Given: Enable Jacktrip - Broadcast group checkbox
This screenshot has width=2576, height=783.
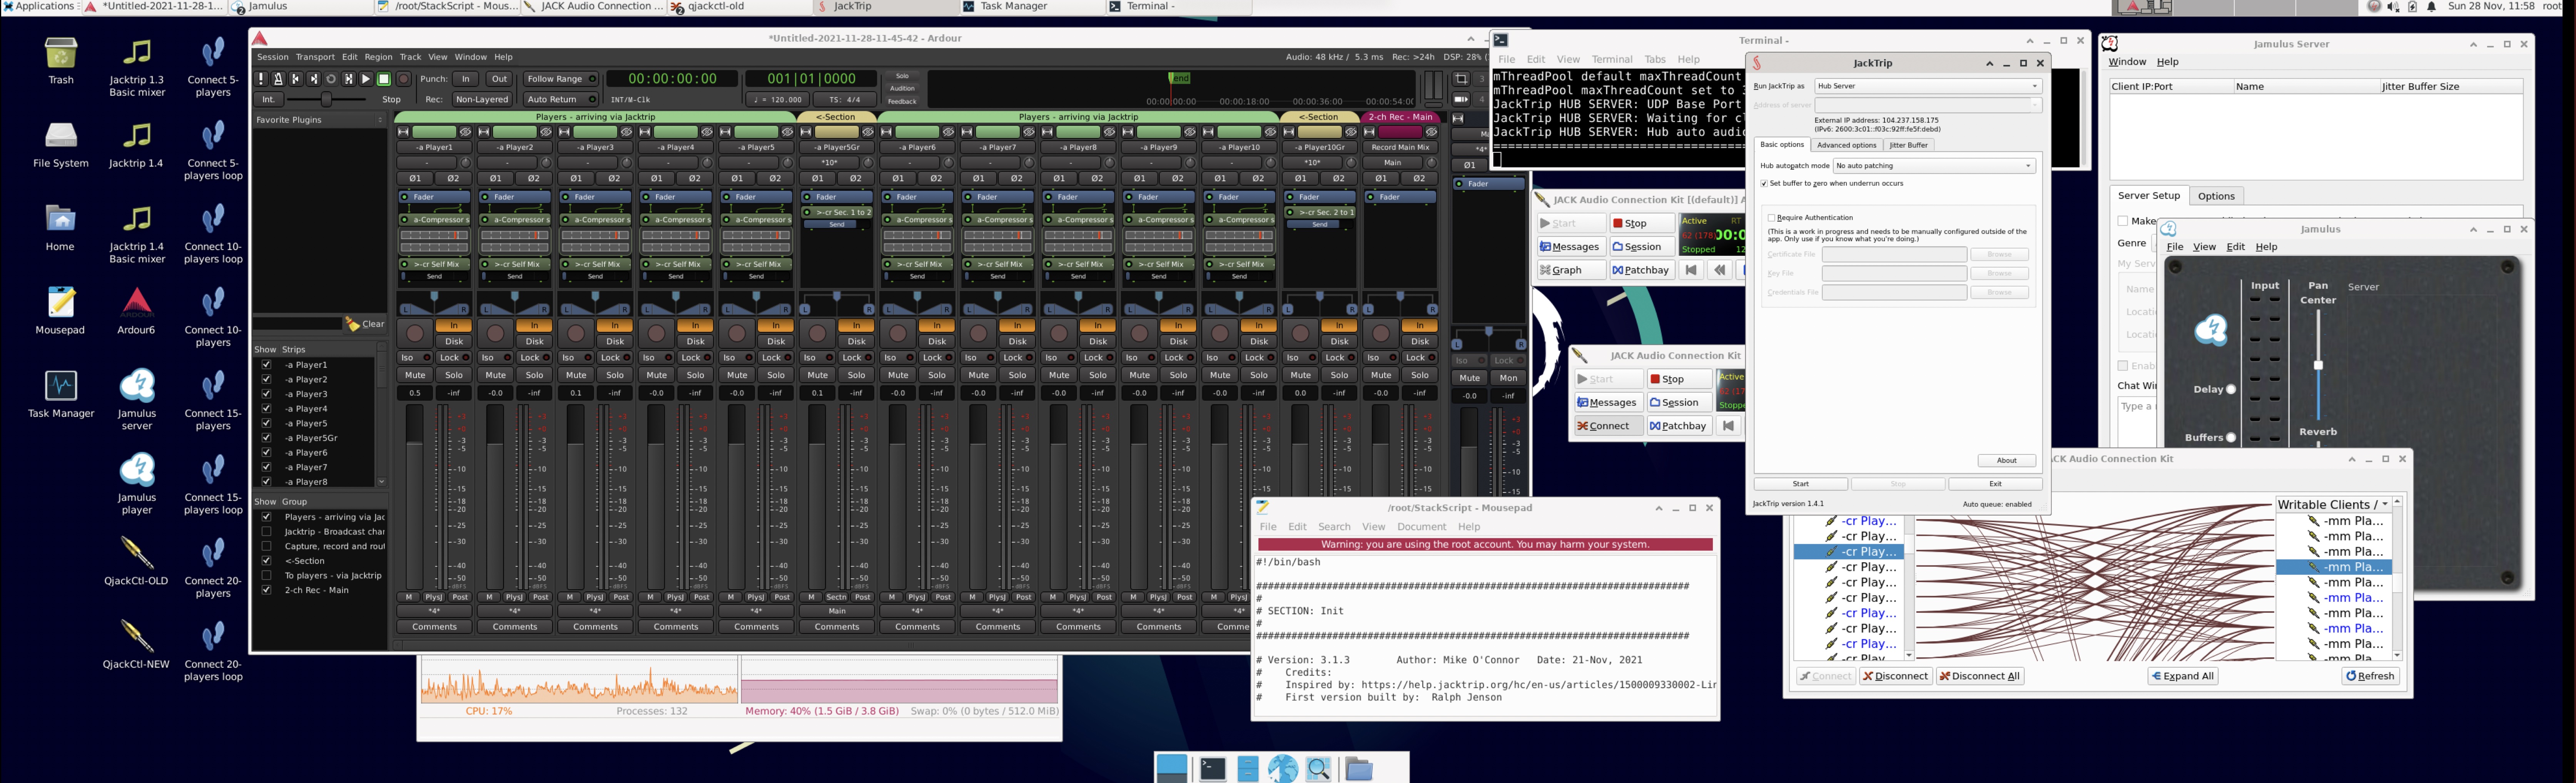Looking at the screenshot, I should tap(266, 532).
